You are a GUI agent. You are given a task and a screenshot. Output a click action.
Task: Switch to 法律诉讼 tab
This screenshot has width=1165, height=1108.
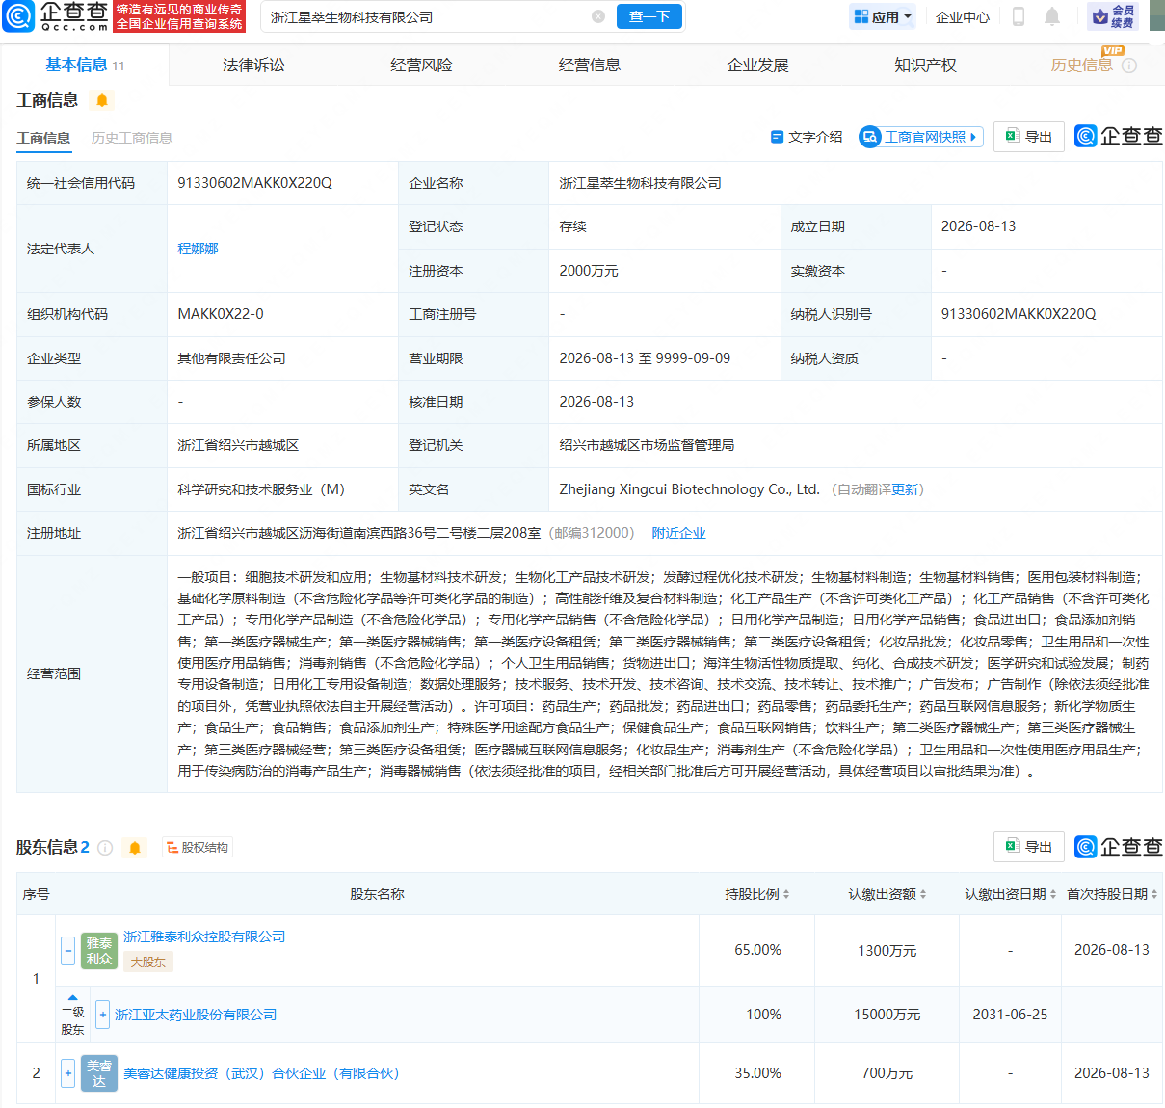[x=253, y=65]
